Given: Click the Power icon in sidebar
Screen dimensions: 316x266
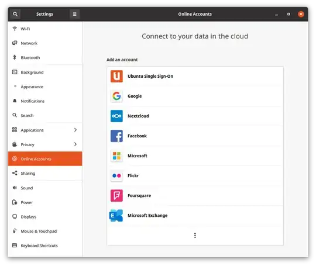Looking at the screenshot, I should click(x=15, y=202).
